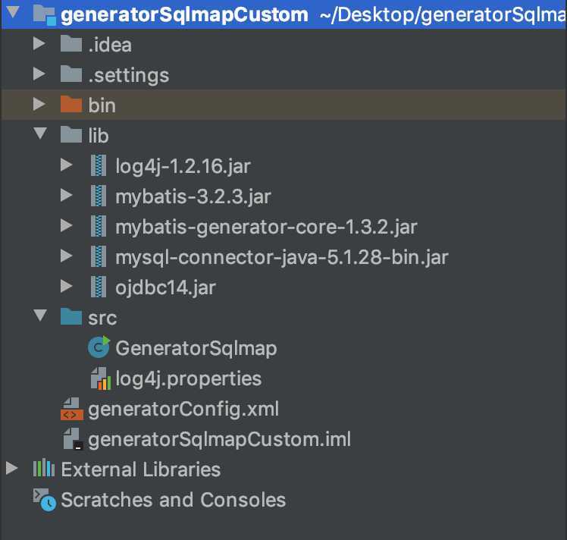Click the mysql-connector-java jar archive icon
Viewport: 567px width, 540px height.
click(x=99, y=256)
